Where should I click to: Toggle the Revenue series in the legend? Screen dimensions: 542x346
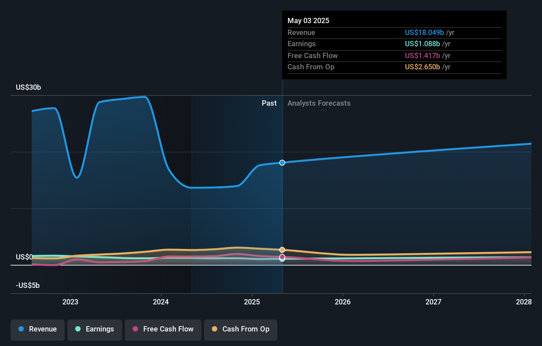pyautogui.click(x=38, y=330)
